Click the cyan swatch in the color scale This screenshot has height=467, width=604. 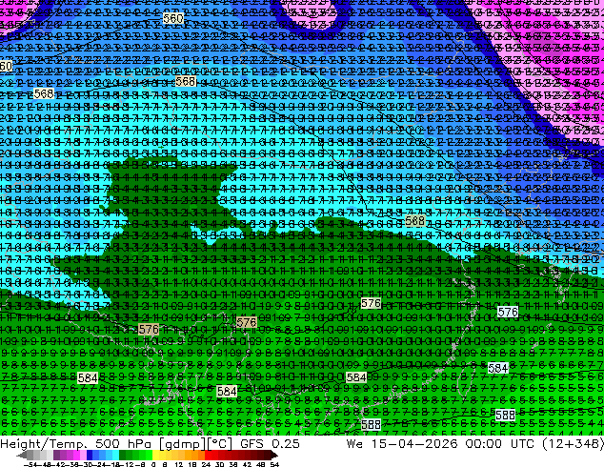[115, 455]
